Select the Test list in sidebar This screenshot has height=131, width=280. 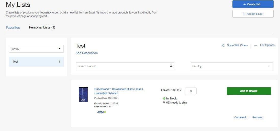[36, 62]
